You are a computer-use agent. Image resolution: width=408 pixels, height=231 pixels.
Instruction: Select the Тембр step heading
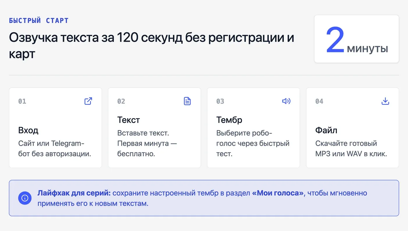click(229, 120)
